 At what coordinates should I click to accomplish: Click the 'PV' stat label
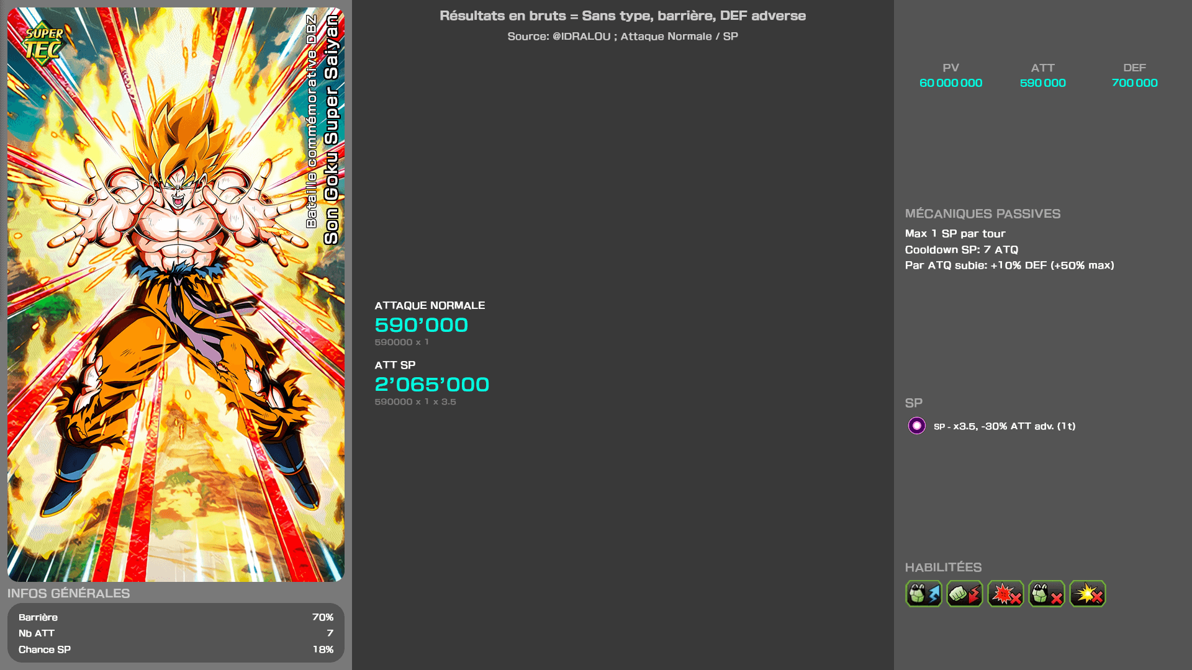click(x=950, y=68)
